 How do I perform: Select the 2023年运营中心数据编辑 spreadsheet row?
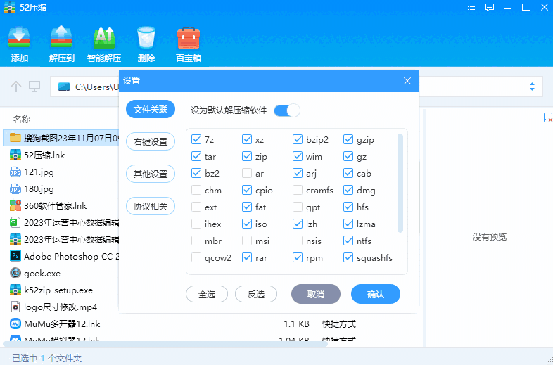(x=63, y=222)
